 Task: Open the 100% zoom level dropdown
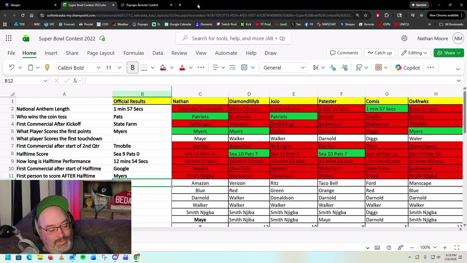click(x=428, y=248)
